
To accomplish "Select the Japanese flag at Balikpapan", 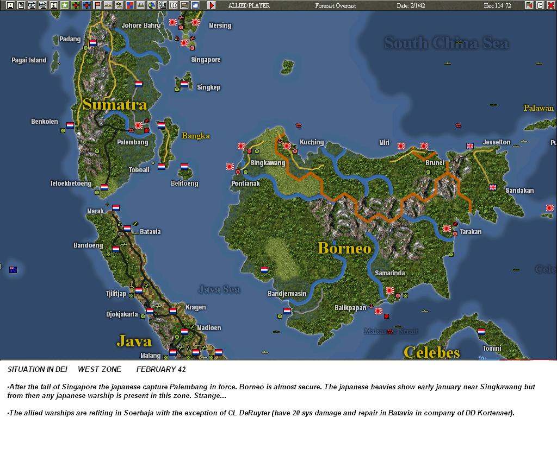I will coord(379,311).
